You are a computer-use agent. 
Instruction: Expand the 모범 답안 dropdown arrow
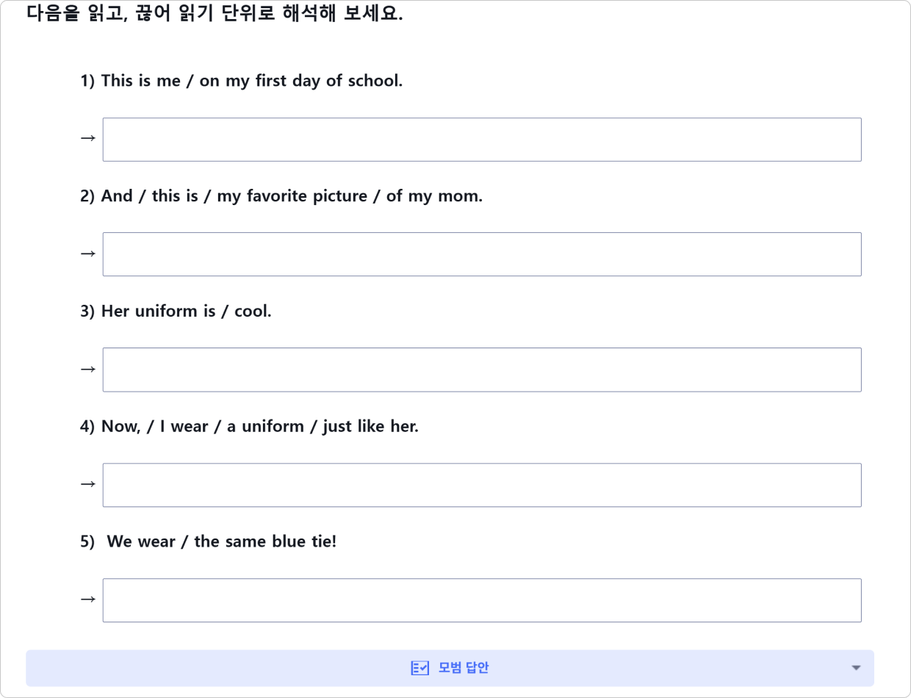(x=855, y=668)
